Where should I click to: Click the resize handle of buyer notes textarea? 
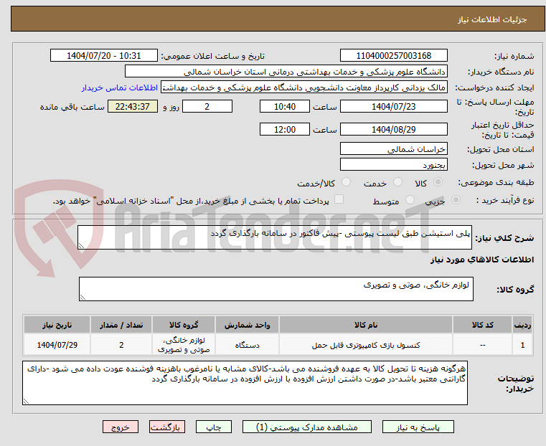(26, 401)
